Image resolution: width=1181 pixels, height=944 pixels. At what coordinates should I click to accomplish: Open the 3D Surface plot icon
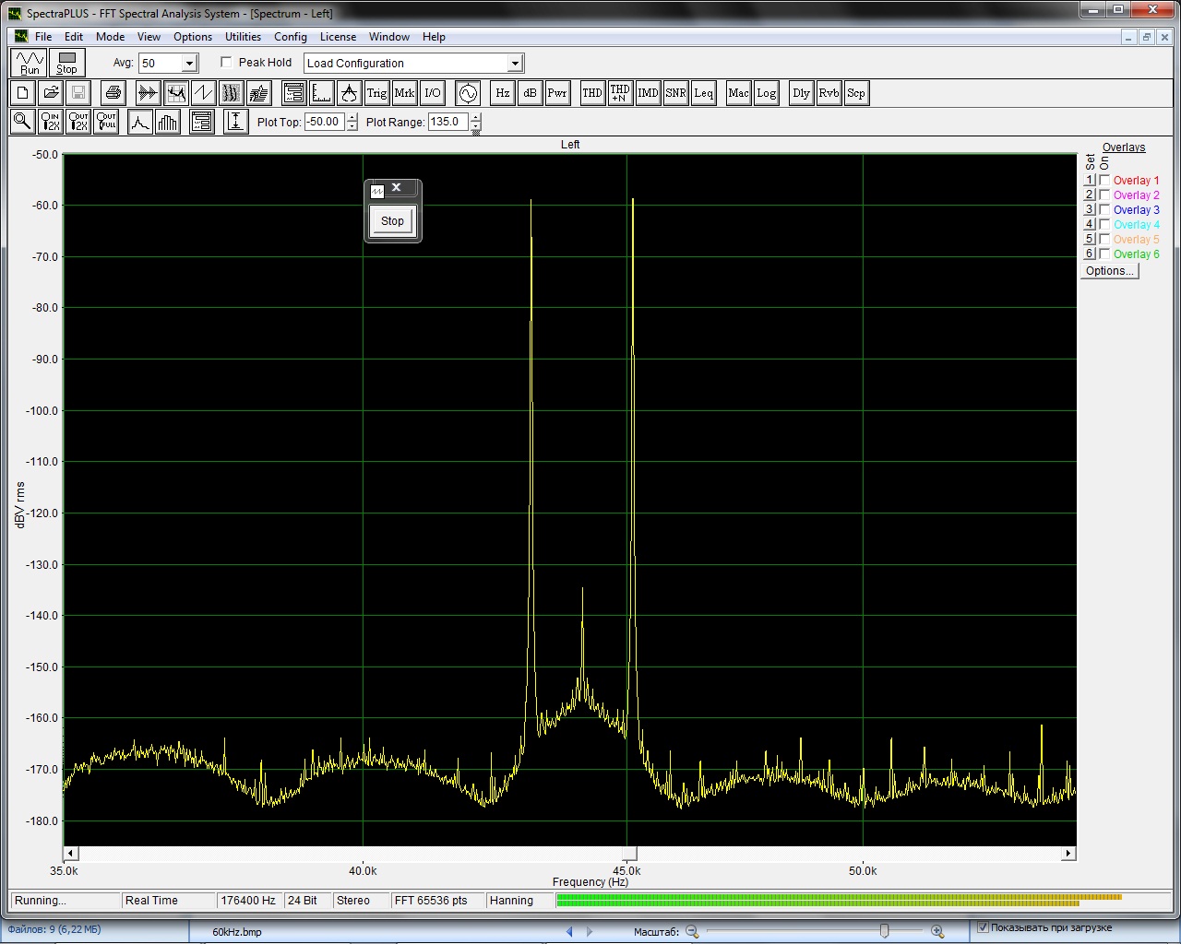pos(258,93)
